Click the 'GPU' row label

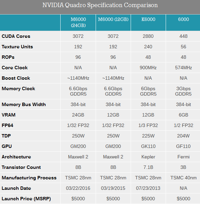[x=7, y=146]
